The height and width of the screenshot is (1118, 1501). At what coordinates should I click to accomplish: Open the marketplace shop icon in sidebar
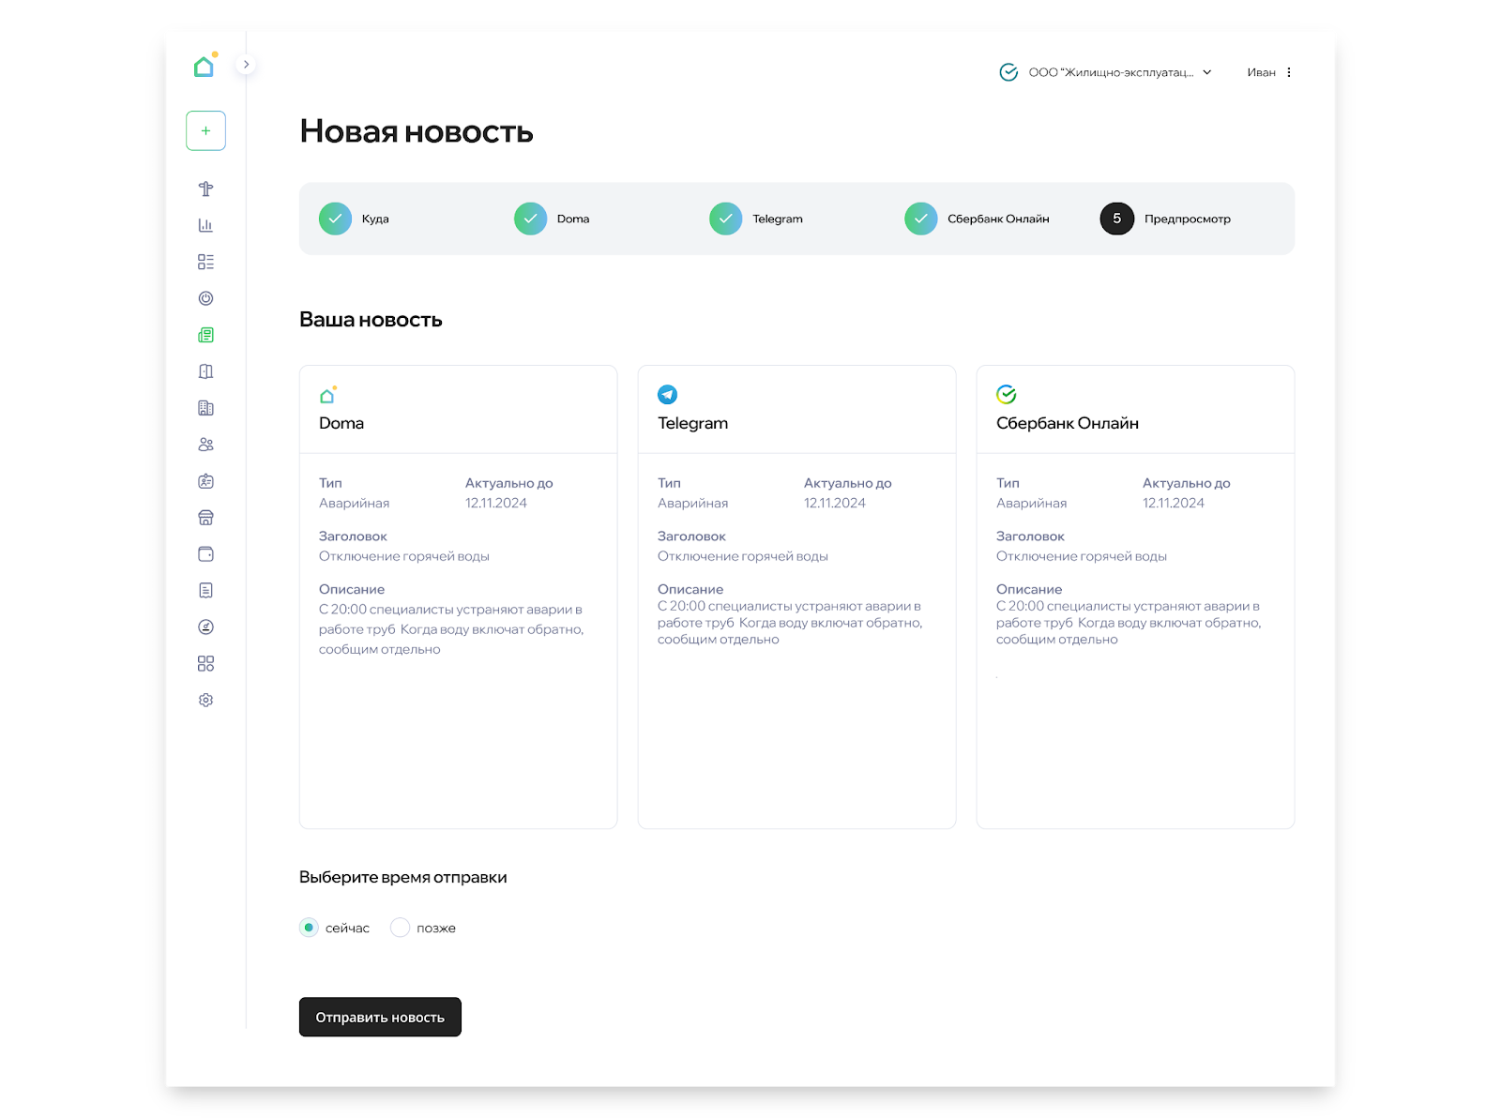pos(205,518)
